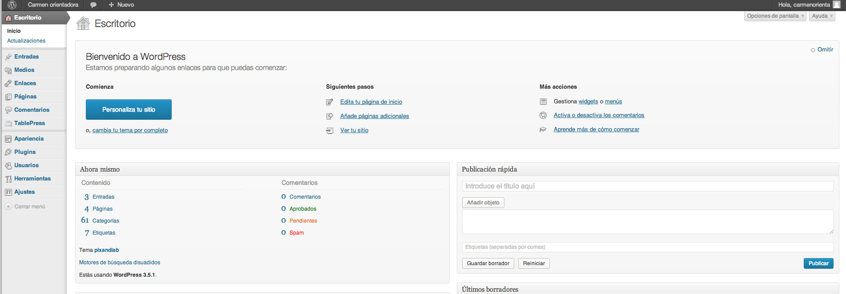846x294 pixels.
Task: Select Inicio submenu item
Action: pyautogui.click(x=14, y=31)
